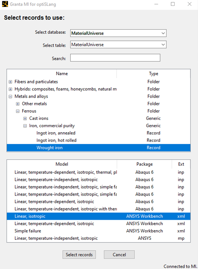Screen dimensions: 198x269
Task: Select the Ingot iron, annealed record
Action: pos(99,133)
